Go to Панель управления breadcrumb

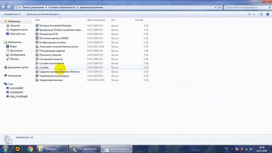(33, 8)
